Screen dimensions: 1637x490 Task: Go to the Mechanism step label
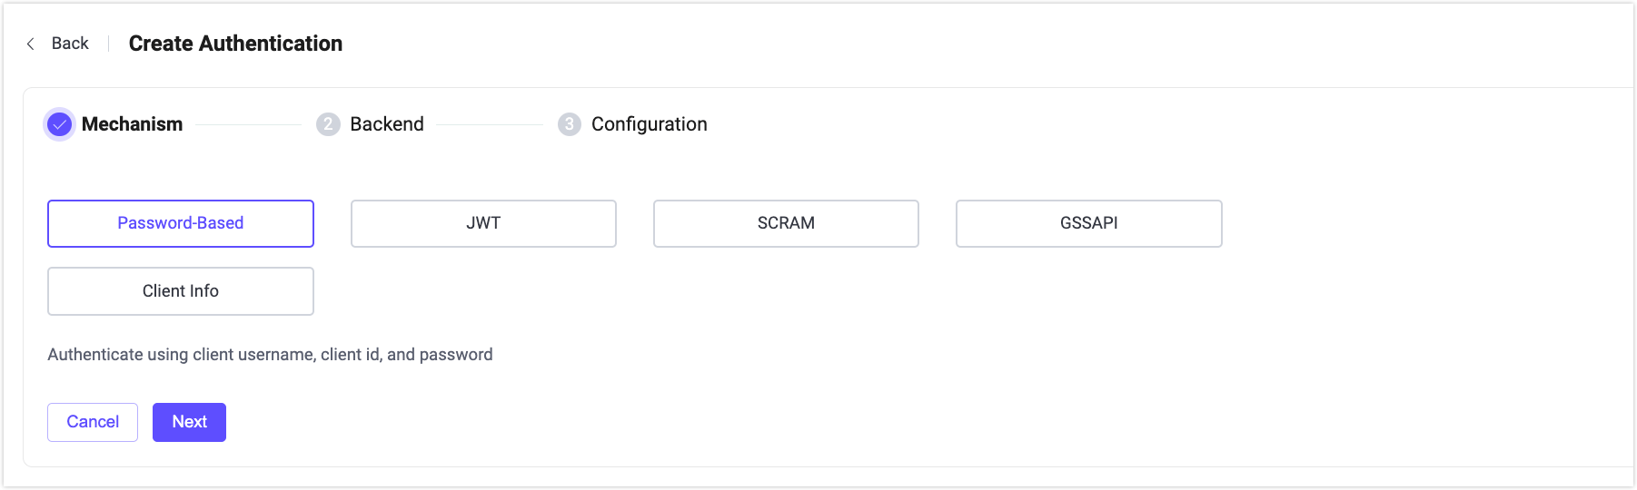pyautogui.click(x=132, y=124)
